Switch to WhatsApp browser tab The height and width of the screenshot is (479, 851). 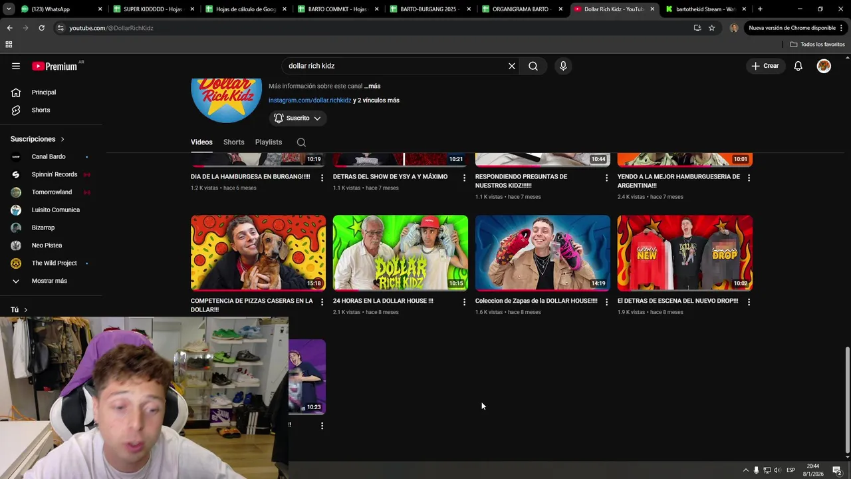(x=61, y=9)
